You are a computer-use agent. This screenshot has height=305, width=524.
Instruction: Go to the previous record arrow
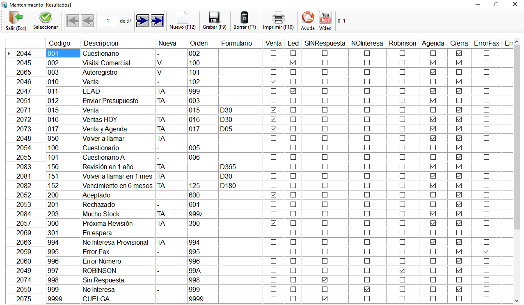(87, 21)
